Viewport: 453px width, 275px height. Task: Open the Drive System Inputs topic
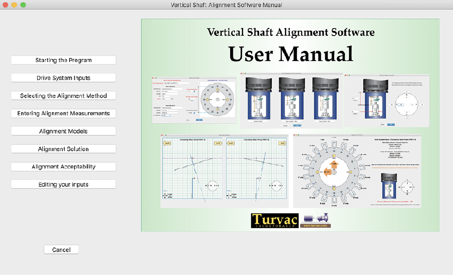pyautogui.click(x=63, y=78)
